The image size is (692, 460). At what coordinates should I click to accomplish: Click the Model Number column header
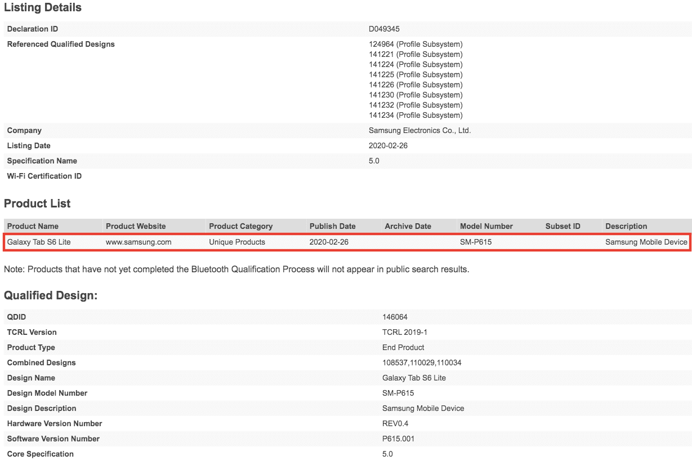point(486,226)
